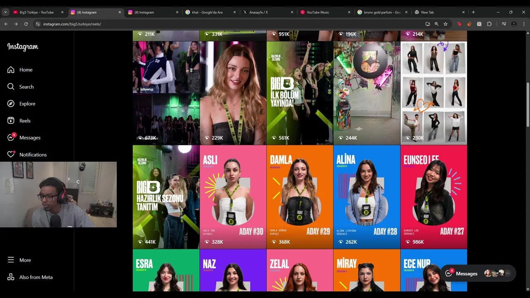Click the Instagram logo in the sidebar

23,47
